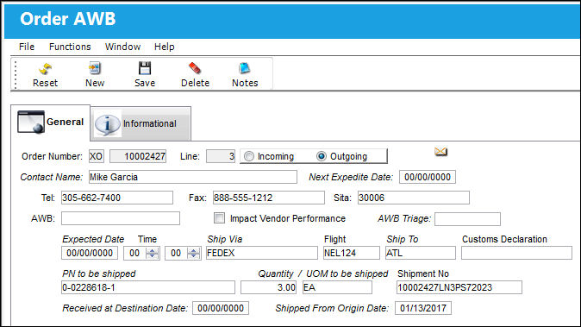This screenshot has height=327, width=581.
Task: Open the File menu
Action: (x=27, y=47)
